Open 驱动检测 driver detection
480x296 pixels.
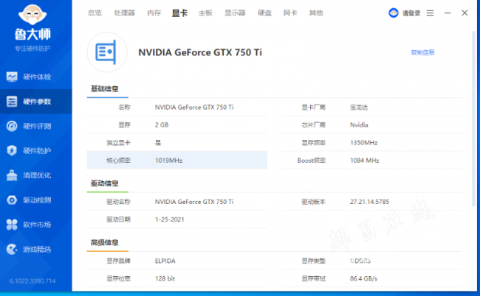[36, 200]
